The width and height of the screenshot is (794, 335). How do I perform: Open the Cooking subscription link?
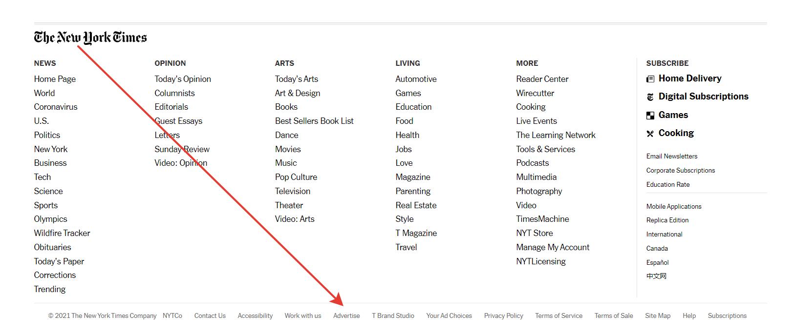pos(676,133)
